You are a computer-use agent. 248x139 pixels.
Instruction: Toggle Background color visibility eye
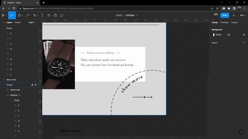244,35
